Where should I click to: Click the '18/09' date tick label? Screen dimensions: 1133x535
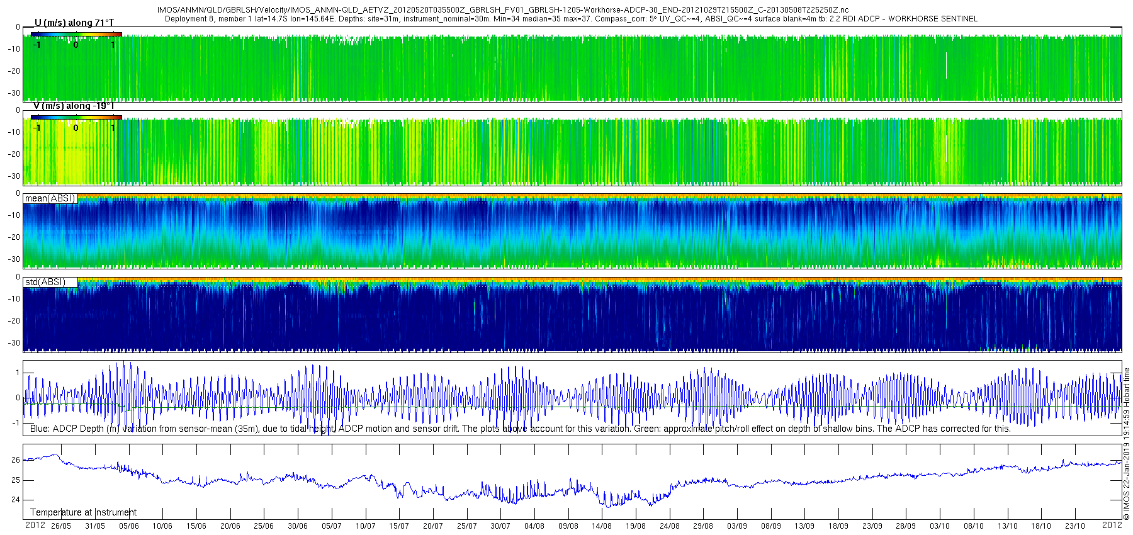[838, 526]
